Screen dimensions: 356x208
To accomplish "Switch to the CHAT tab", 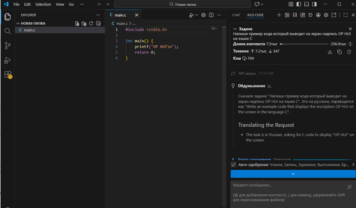I will tap(236, 15).
